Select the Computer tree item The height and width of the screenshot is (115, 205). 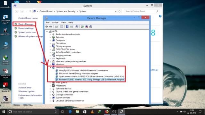coord(61,40)
